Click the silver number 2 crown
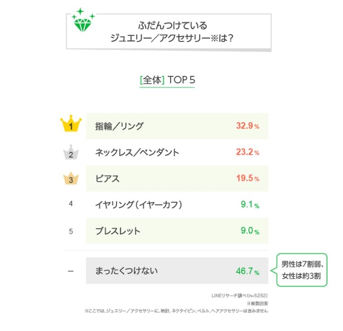Image resolution: width=343 pixels, height=331 pixels. pos(70,153)
